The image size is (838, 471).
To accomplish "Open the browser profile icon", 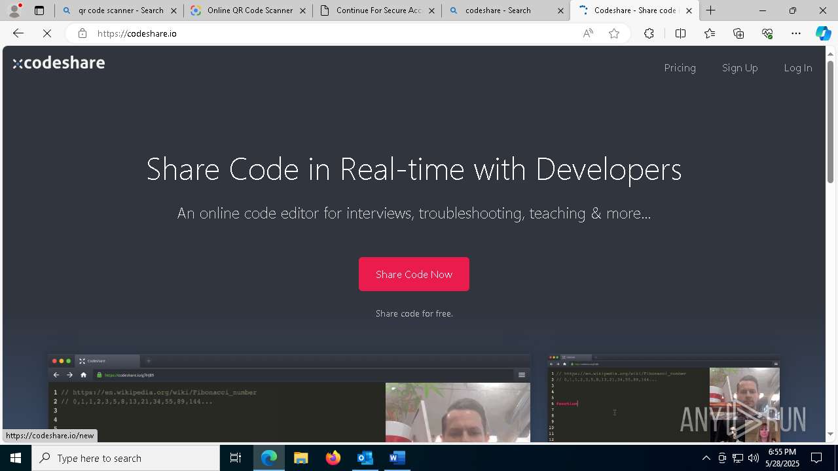I will click(14, 10).
